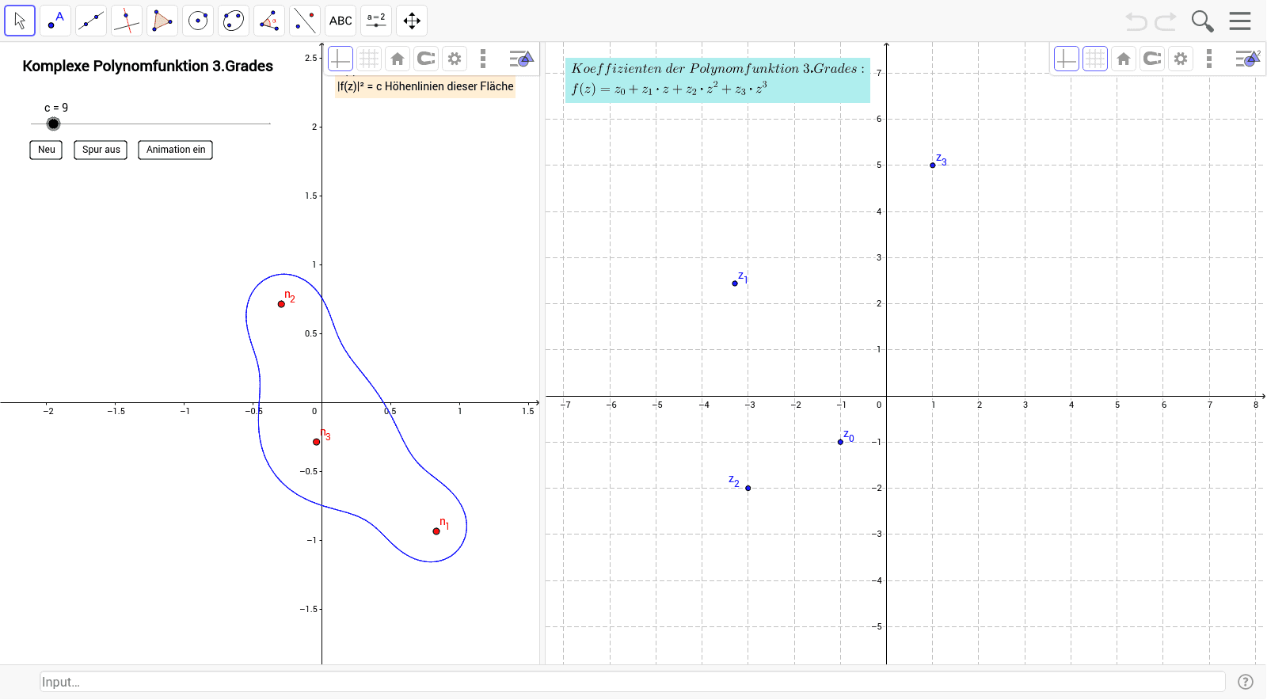The height and width of the screenshot is (700, 1267).
Task: Open left graphics view settings gear
Action: [x=455, y=59]
